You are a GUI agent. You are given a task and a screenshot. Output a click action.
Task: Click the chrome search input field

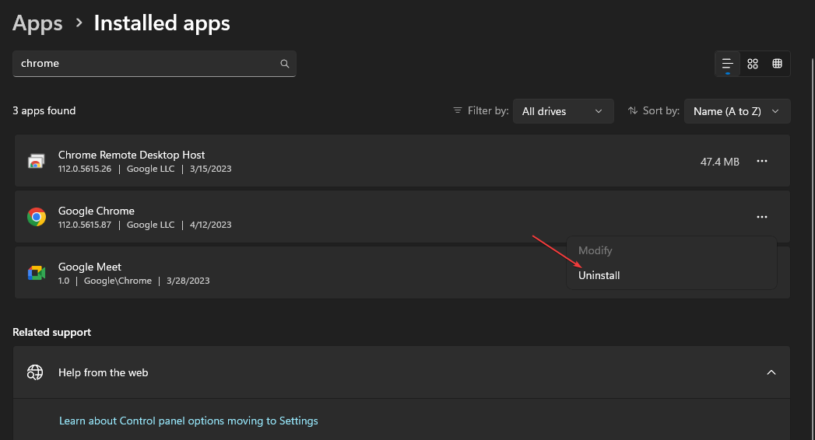coord(154,63)
